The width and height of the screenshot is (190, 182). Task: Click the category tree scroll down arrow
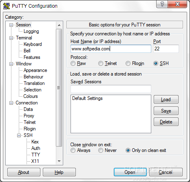coord(59,161)
